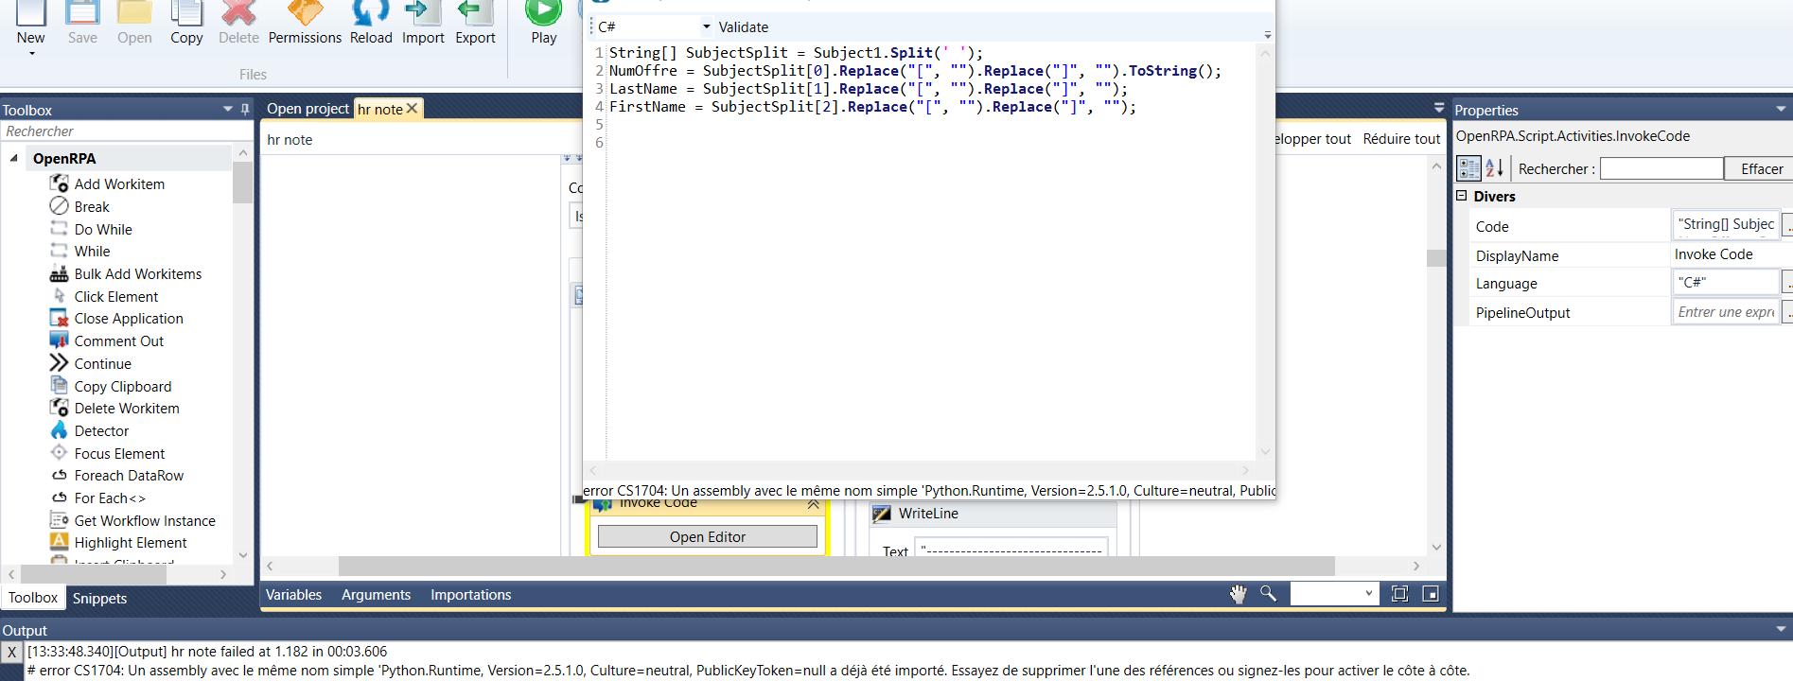Collapse the Divers property group
This screenshot has height=681, width=1793.
click(1462, 196)
